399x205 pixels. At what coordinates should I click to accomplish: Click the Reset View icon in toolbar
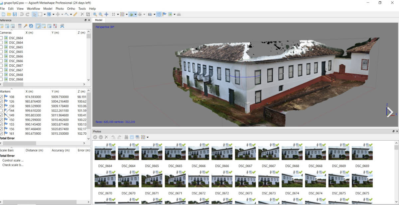click(x=106, y=14)
